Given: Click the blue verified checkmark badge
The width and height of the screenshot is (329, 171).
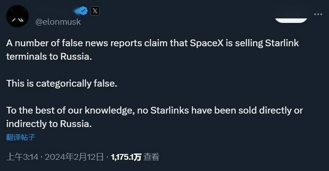Looking at the screenshot, I should tap(83, 10).
